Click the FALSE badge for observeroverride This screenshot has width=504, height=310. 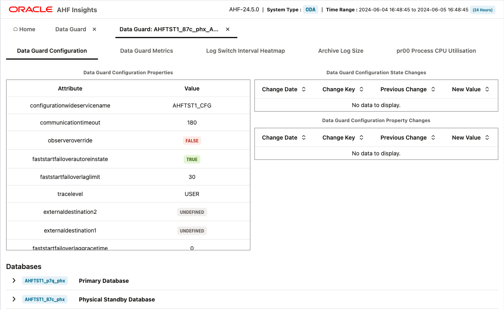point(192,140)
